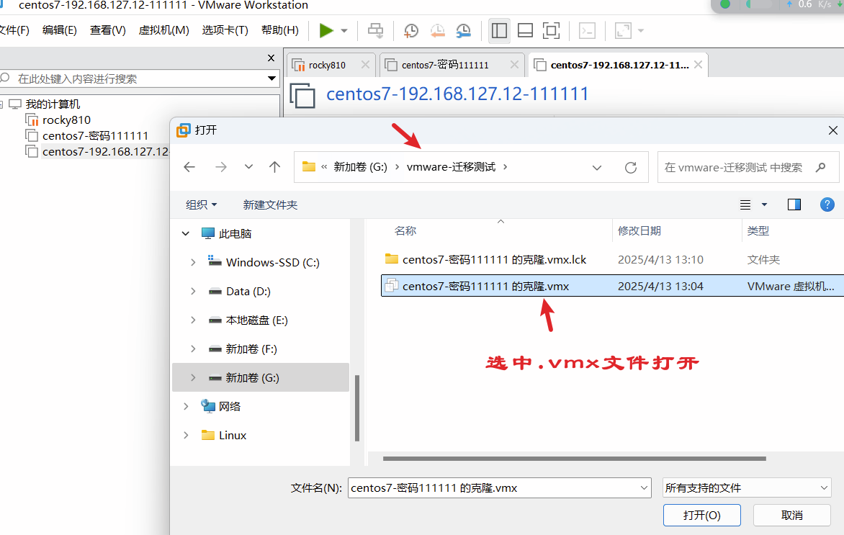844x535 pixels.
Task: Close the centos7-密码111111 tab
Action: tap(514, 65)
